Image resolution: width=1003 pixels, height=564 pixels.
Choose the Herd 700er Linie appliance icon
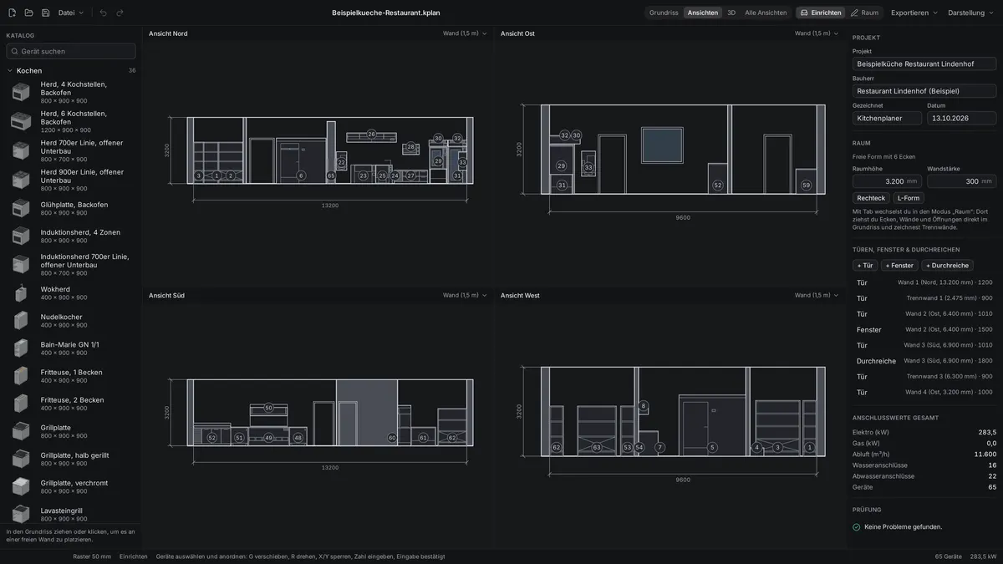(x=21, y=150)
